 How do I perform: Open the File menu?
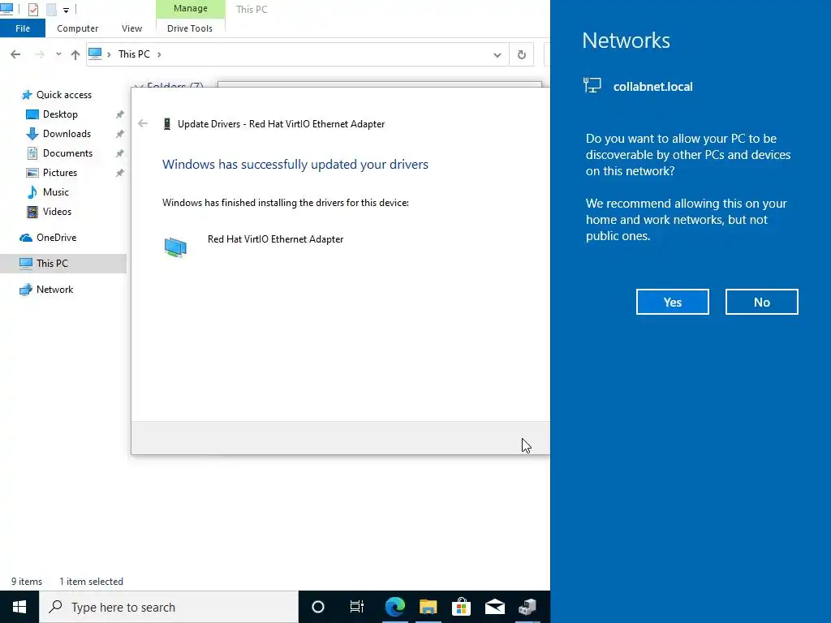coord(23,28)
